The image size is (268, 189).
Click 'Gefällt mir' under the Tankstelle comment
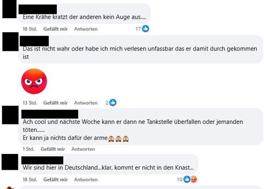(x=53, y=149)
